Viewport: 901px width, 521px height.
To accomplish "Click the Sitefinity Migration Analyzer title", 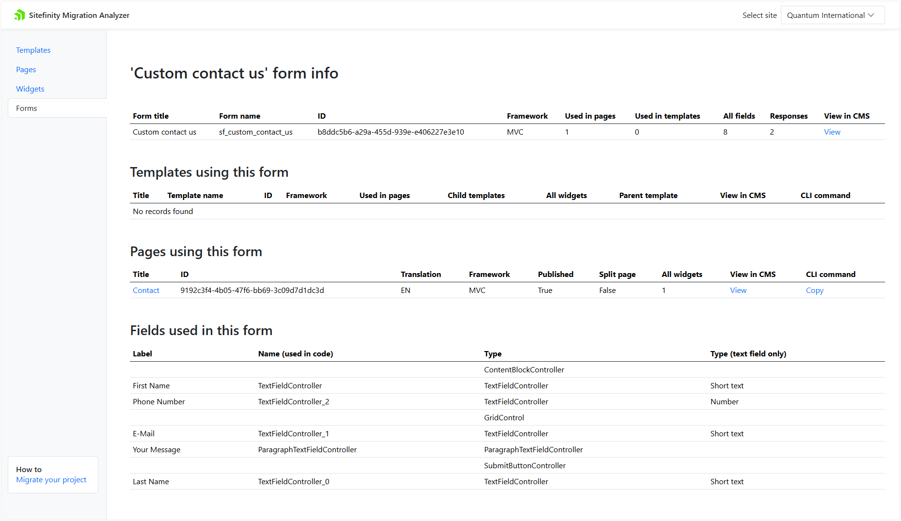I will click(x=79, y=15).
